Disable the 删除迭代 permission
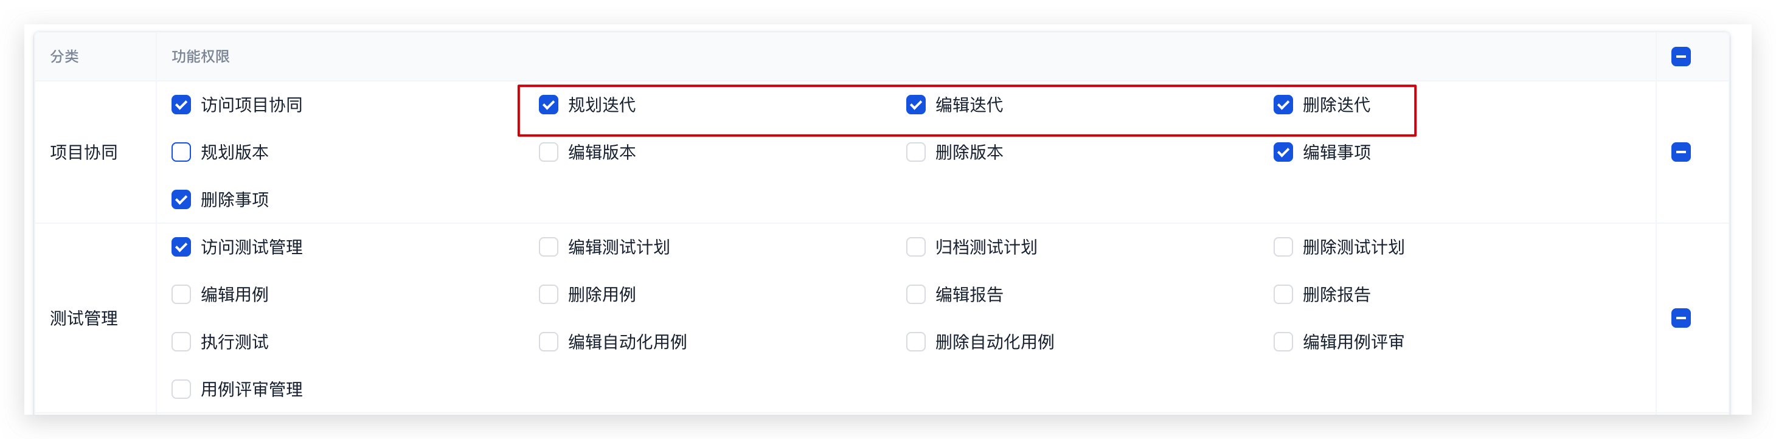Screen dimensions: 1776x439 [x=1282, y=105]
